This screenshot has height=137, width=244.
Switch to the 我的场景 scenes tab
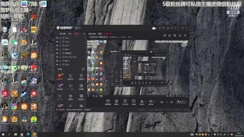(63, 34)
